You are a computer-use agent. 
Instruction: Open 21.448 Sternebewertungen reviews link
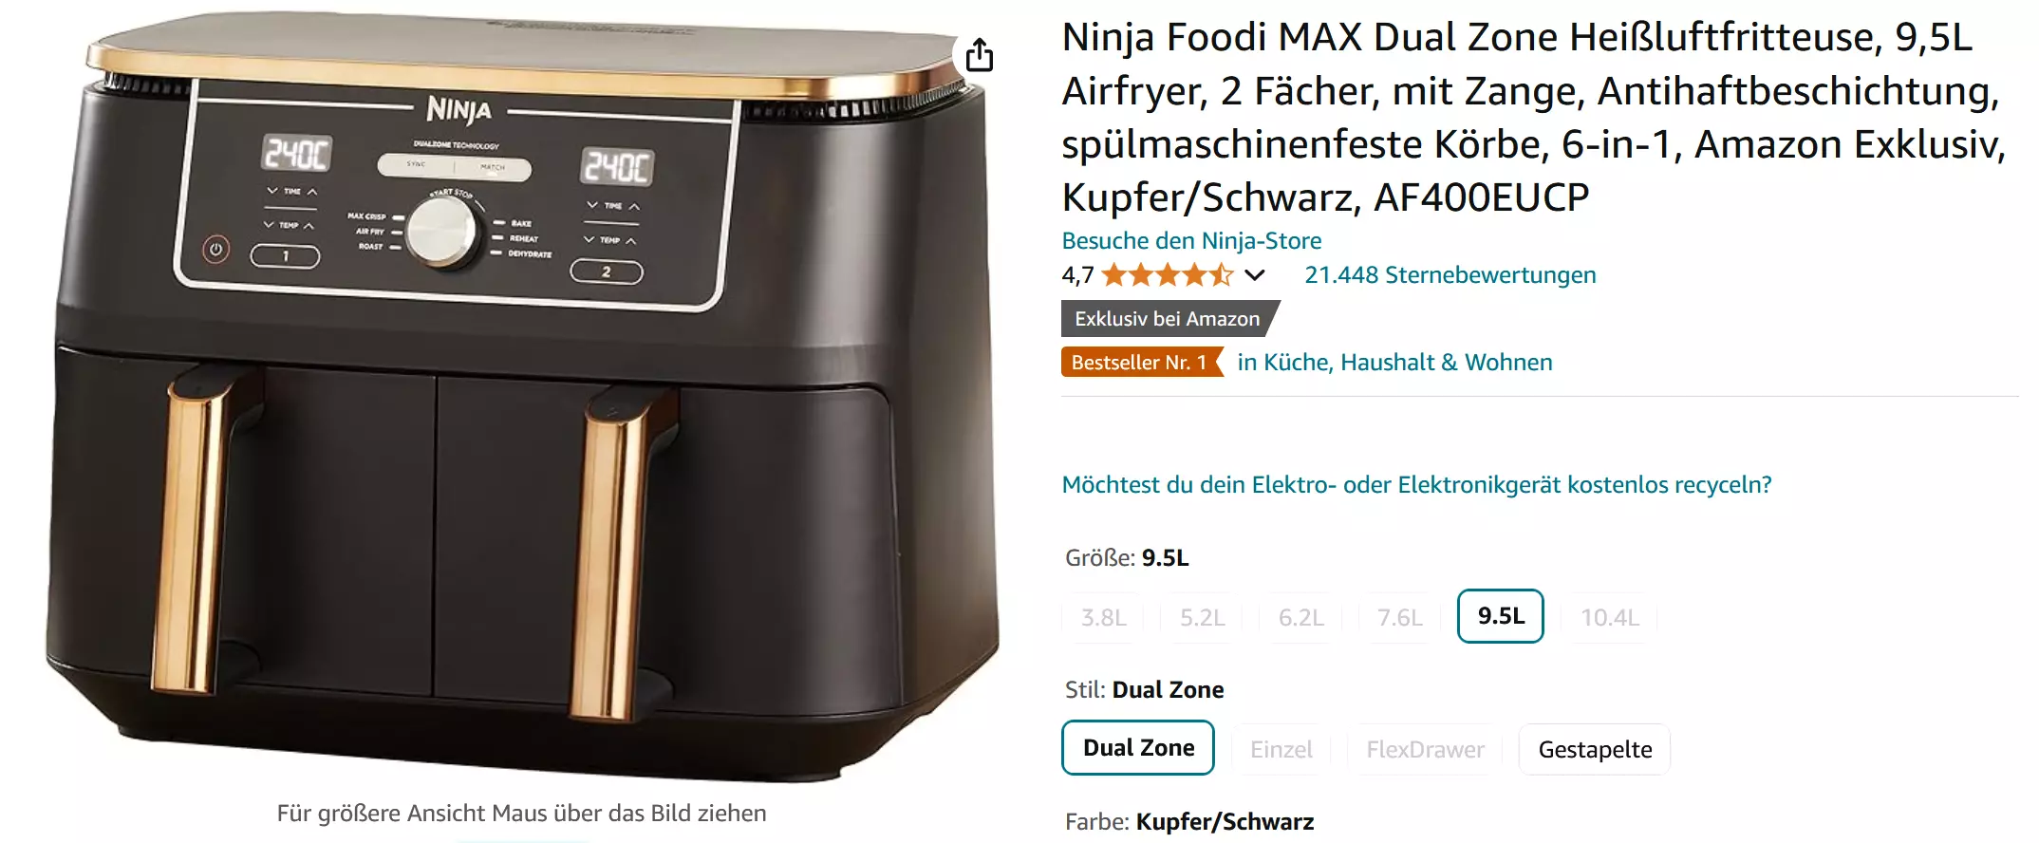1450,275
